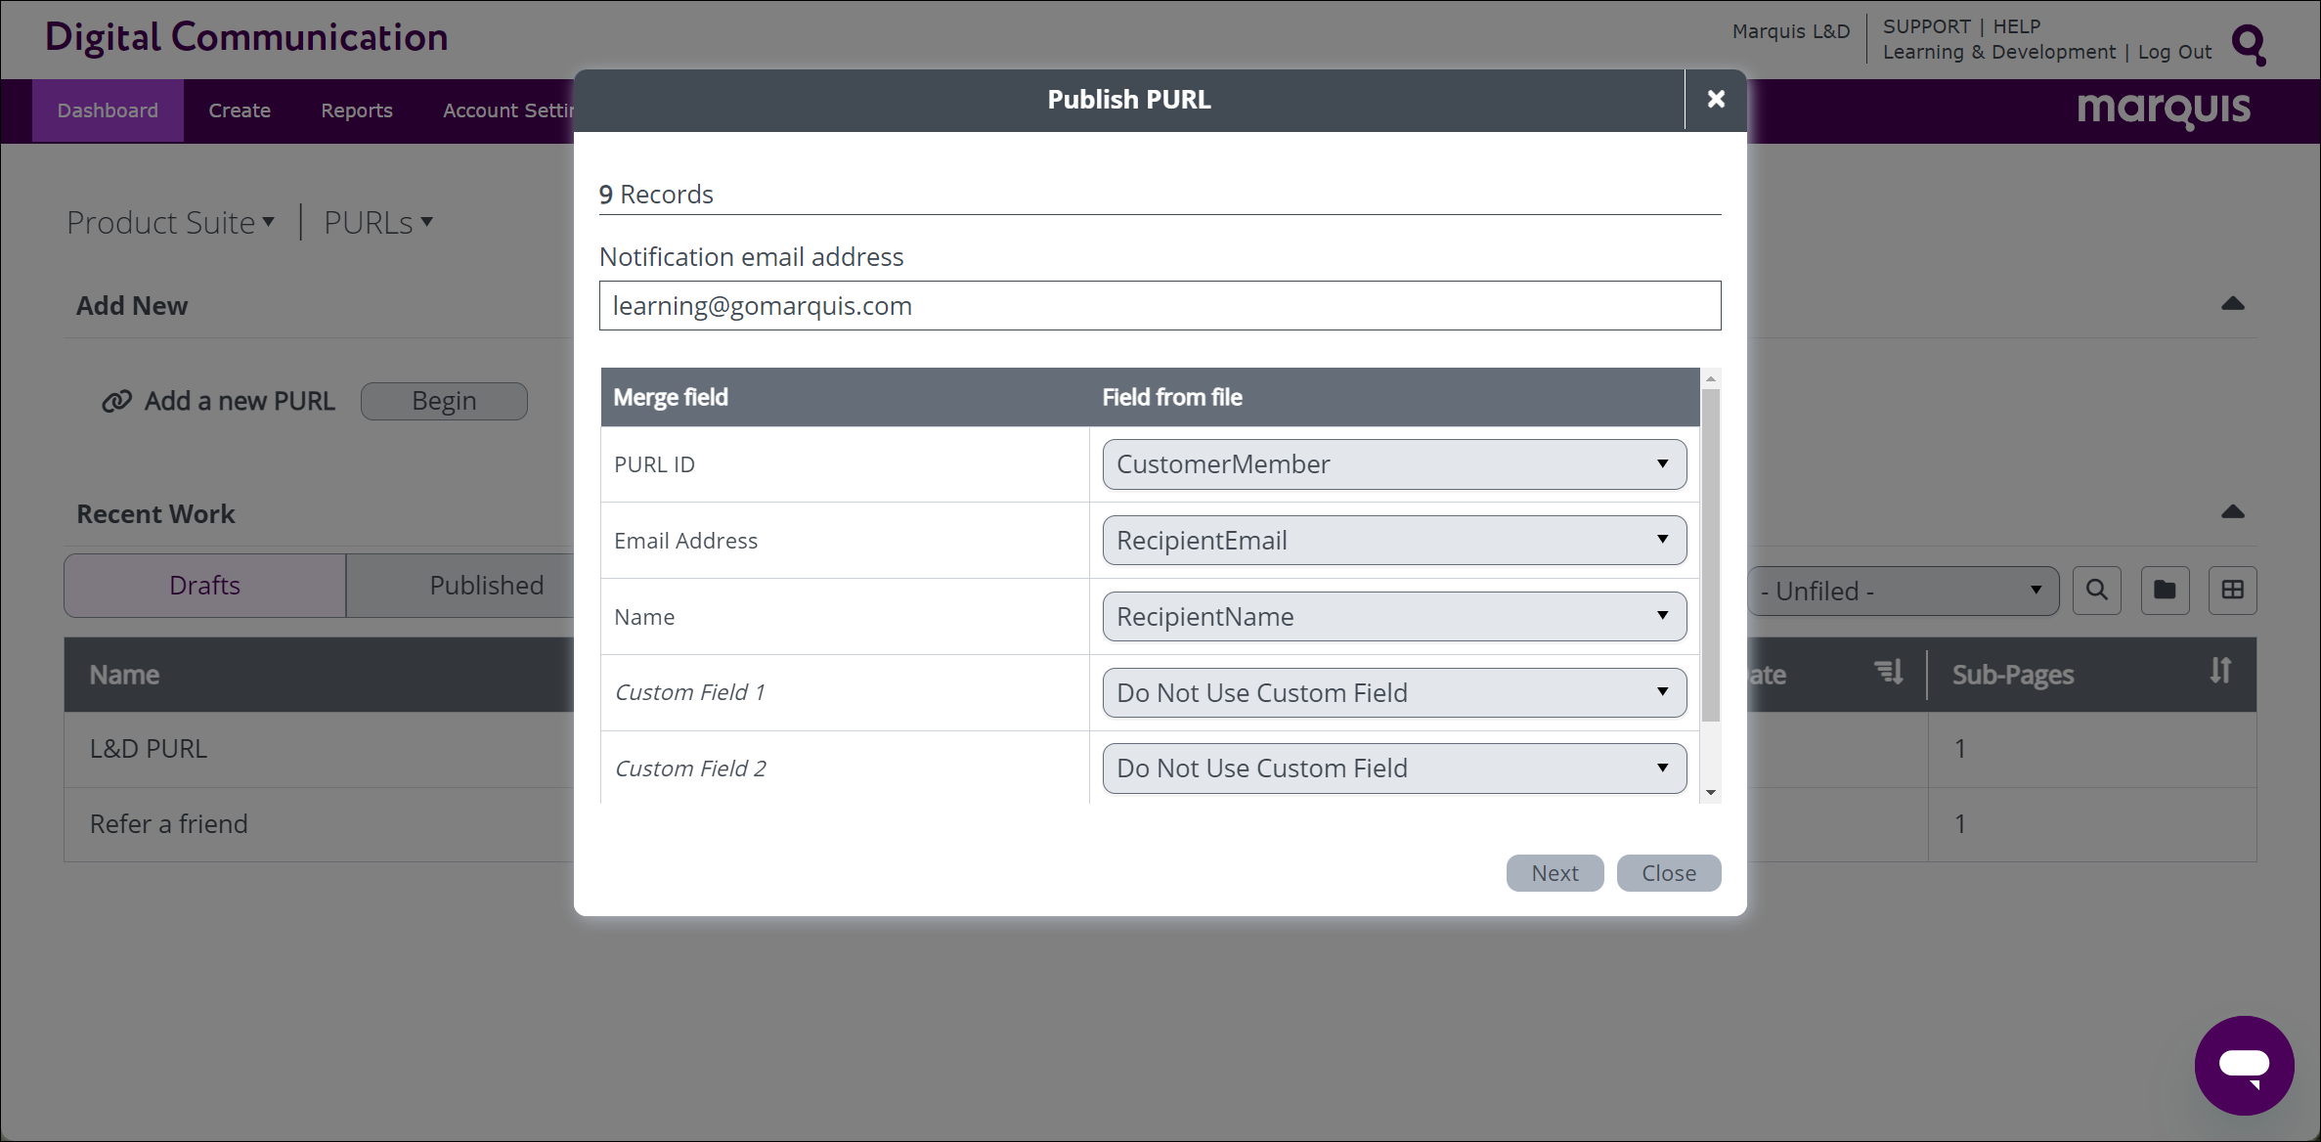Viewport: 2321px width, 1142px height.
Task: Open the chat support bubble
Action: click(x=2244, y=1065)
